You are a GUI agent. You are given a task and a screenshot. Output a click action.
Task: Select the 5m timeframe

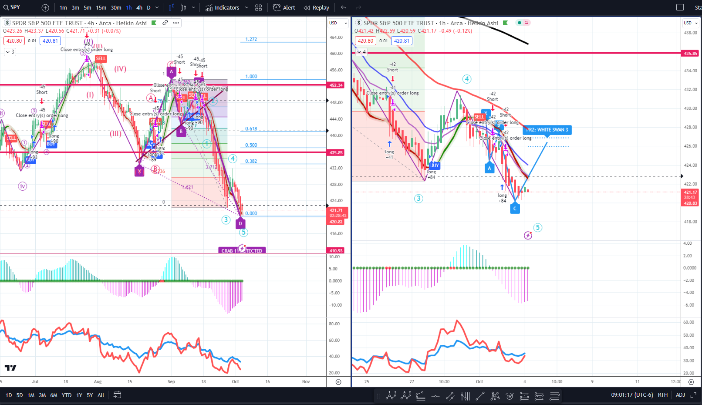pyautogui.click(x=88, y=7)
